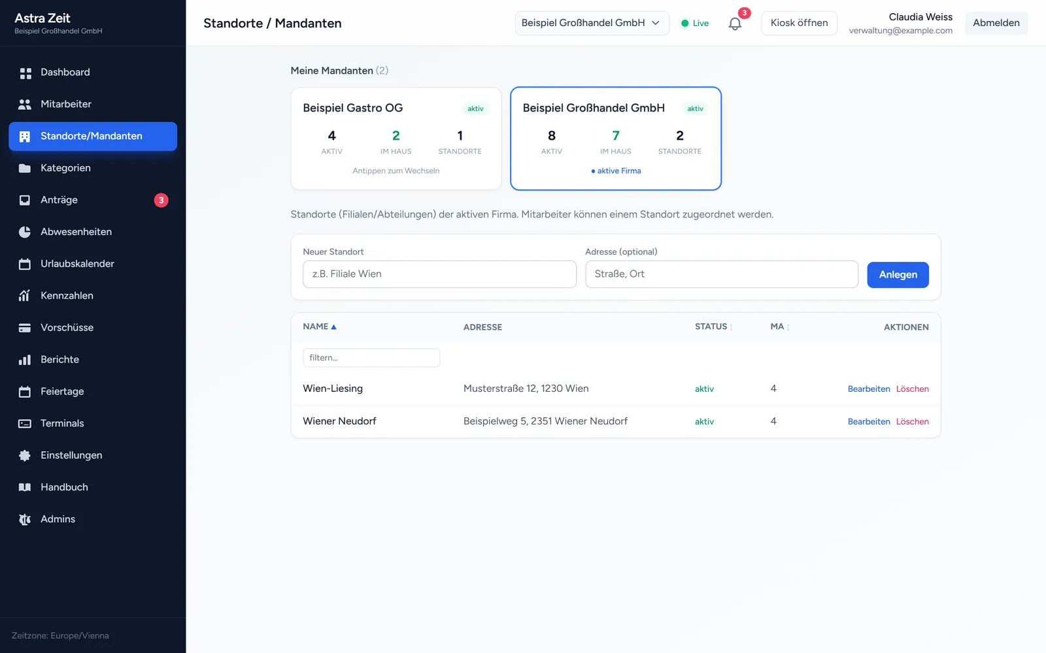Screen dimensions: 1046x653
Task: Open the notifications bell
Action: pos(735,24)
